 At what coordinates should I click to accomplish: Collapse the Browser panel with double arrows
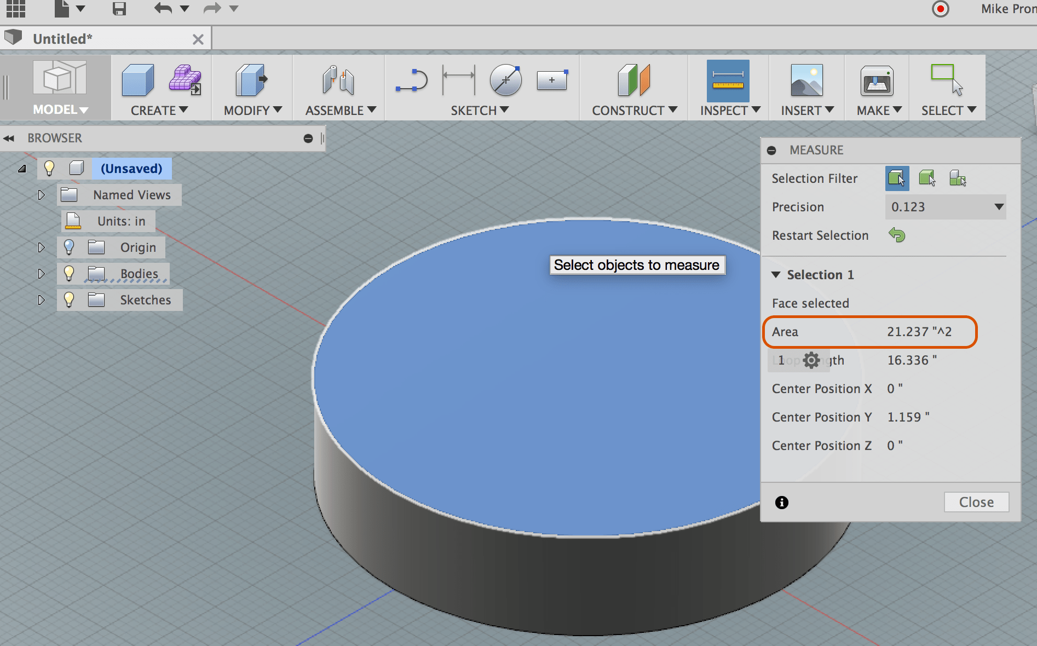[x=9, y=139]
